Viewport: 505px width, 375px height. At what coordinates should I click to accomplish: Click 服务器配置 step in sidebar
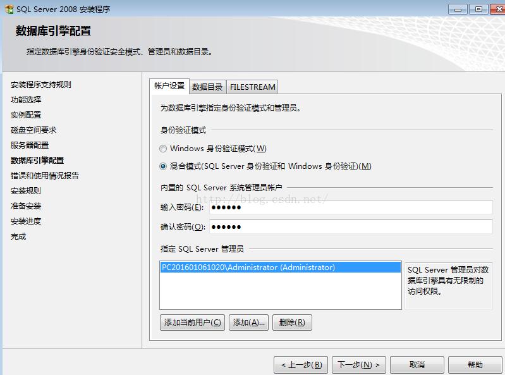coord(30,145)
